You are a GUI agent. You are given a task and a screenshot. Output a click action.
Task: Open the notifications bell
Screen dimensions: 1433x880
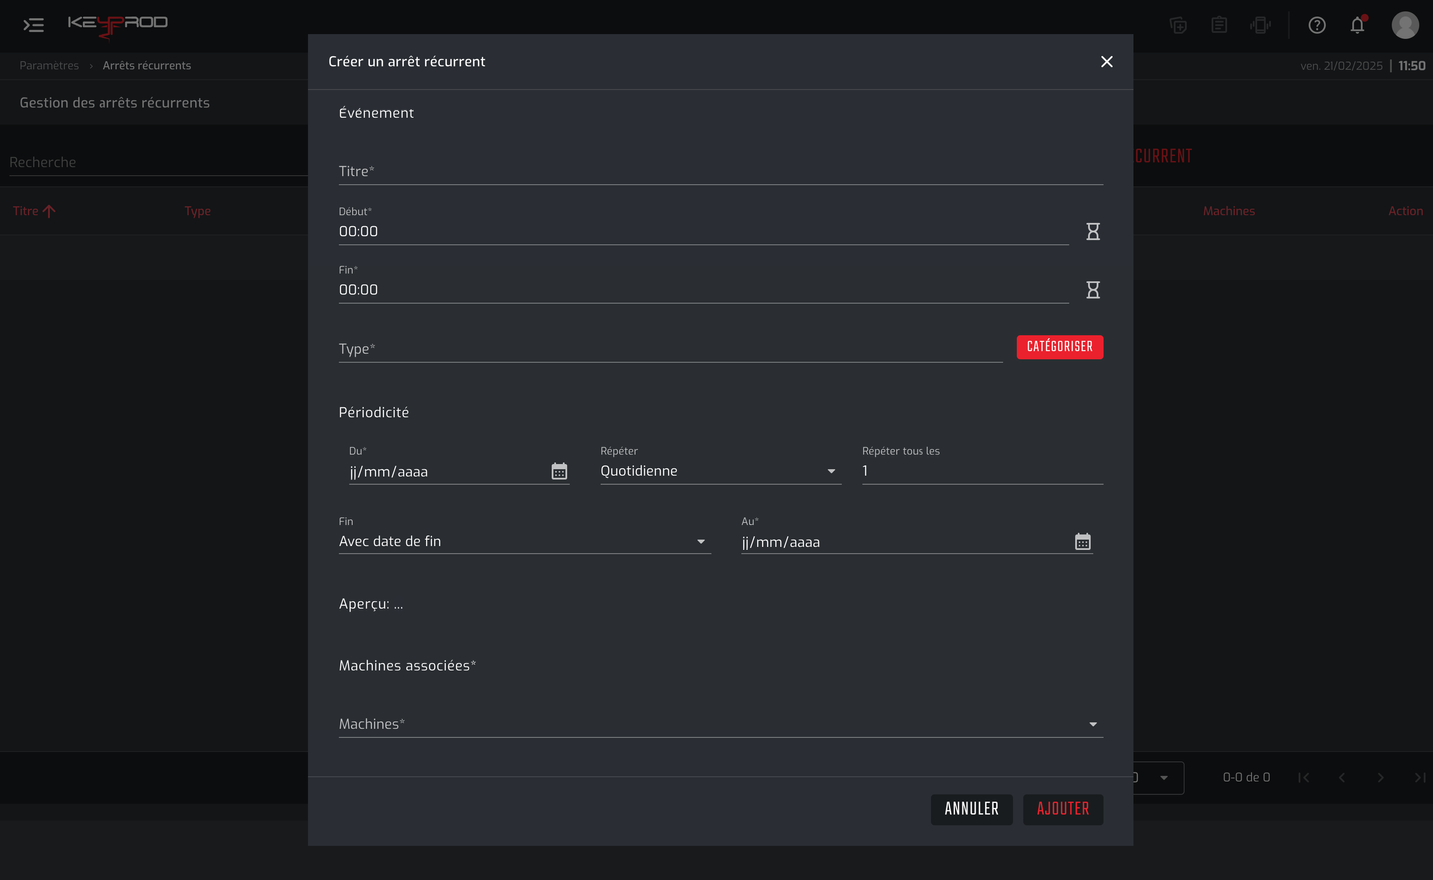[1358, 25]
